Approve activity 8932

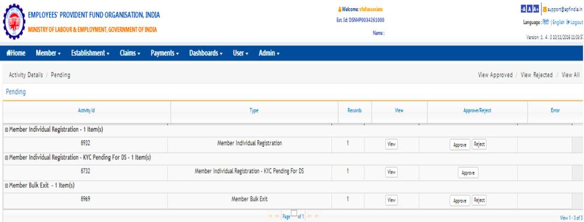point(460,145)
